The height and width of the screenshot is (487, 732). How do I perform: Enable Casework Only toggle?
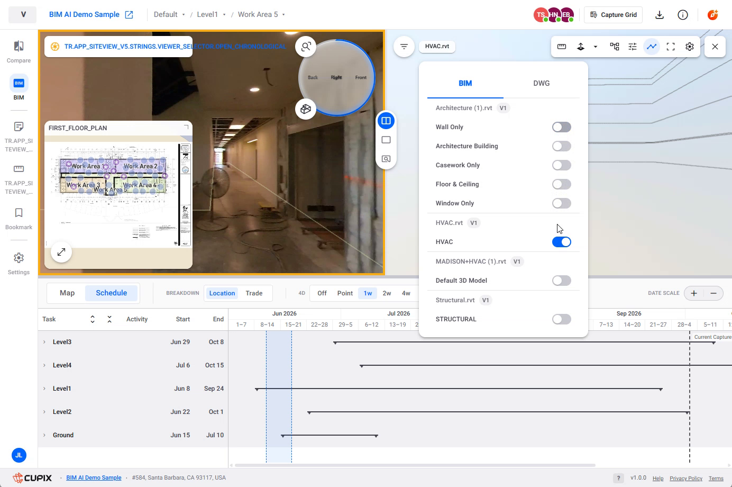tap(562, 165)
